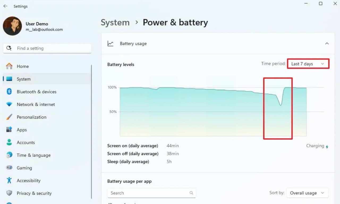The height and width of the screenshot is (204, 340).
Task: Click the battery usage per app Search field
Action: click(x=152, y=193)
